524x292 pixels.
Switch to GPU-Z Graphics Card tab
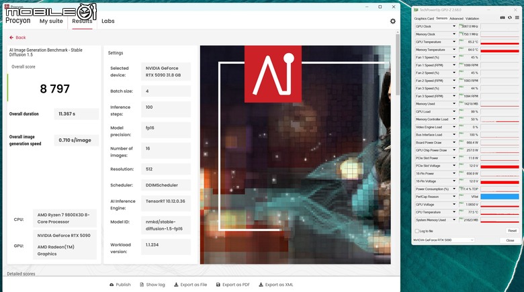click(x=424, y=18)
